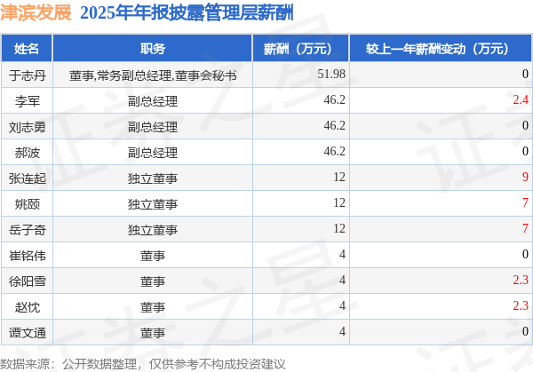The width and height of the screenshot is (533, 372).
Task: Click the 数据来源 footer note
Action: (143, 364)
